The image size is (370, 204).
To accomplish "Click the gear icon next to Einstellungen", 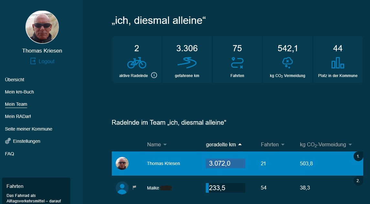I will click(x=8, y=141).
